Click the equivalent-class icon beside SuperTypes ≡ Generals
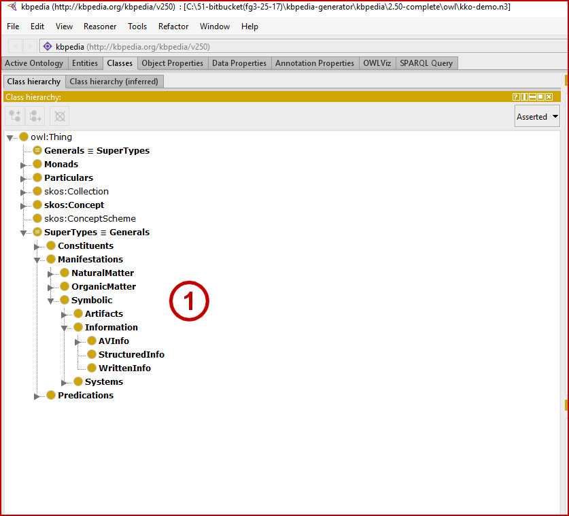Screen dimensions: 569x516 click(37, 232)
